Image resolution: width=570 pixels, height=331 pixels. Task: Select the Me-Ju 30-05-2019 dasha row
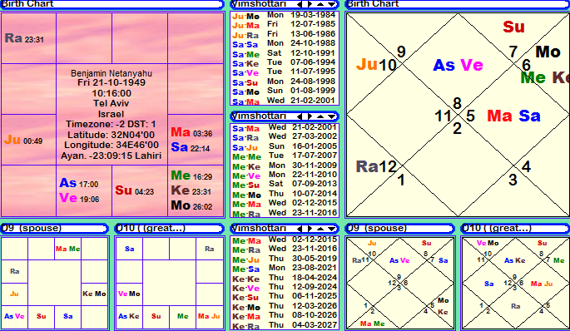coord(285,259)
